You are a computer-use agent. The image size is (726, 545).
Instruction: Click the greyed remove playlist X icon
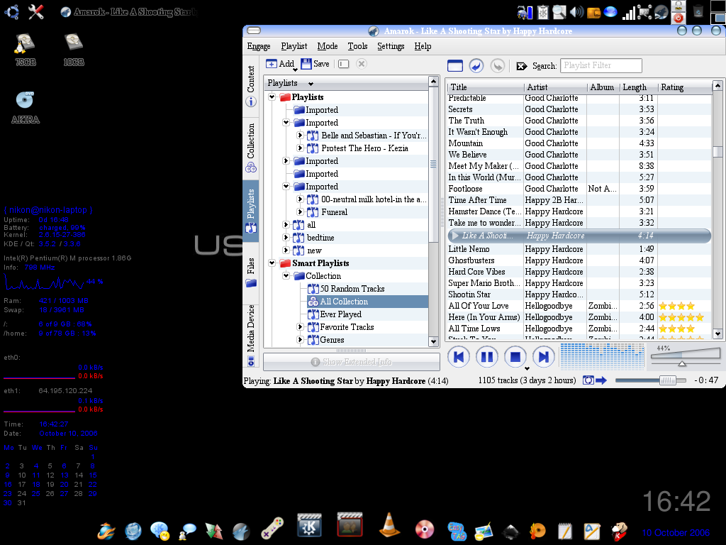[x=362, y=63]
